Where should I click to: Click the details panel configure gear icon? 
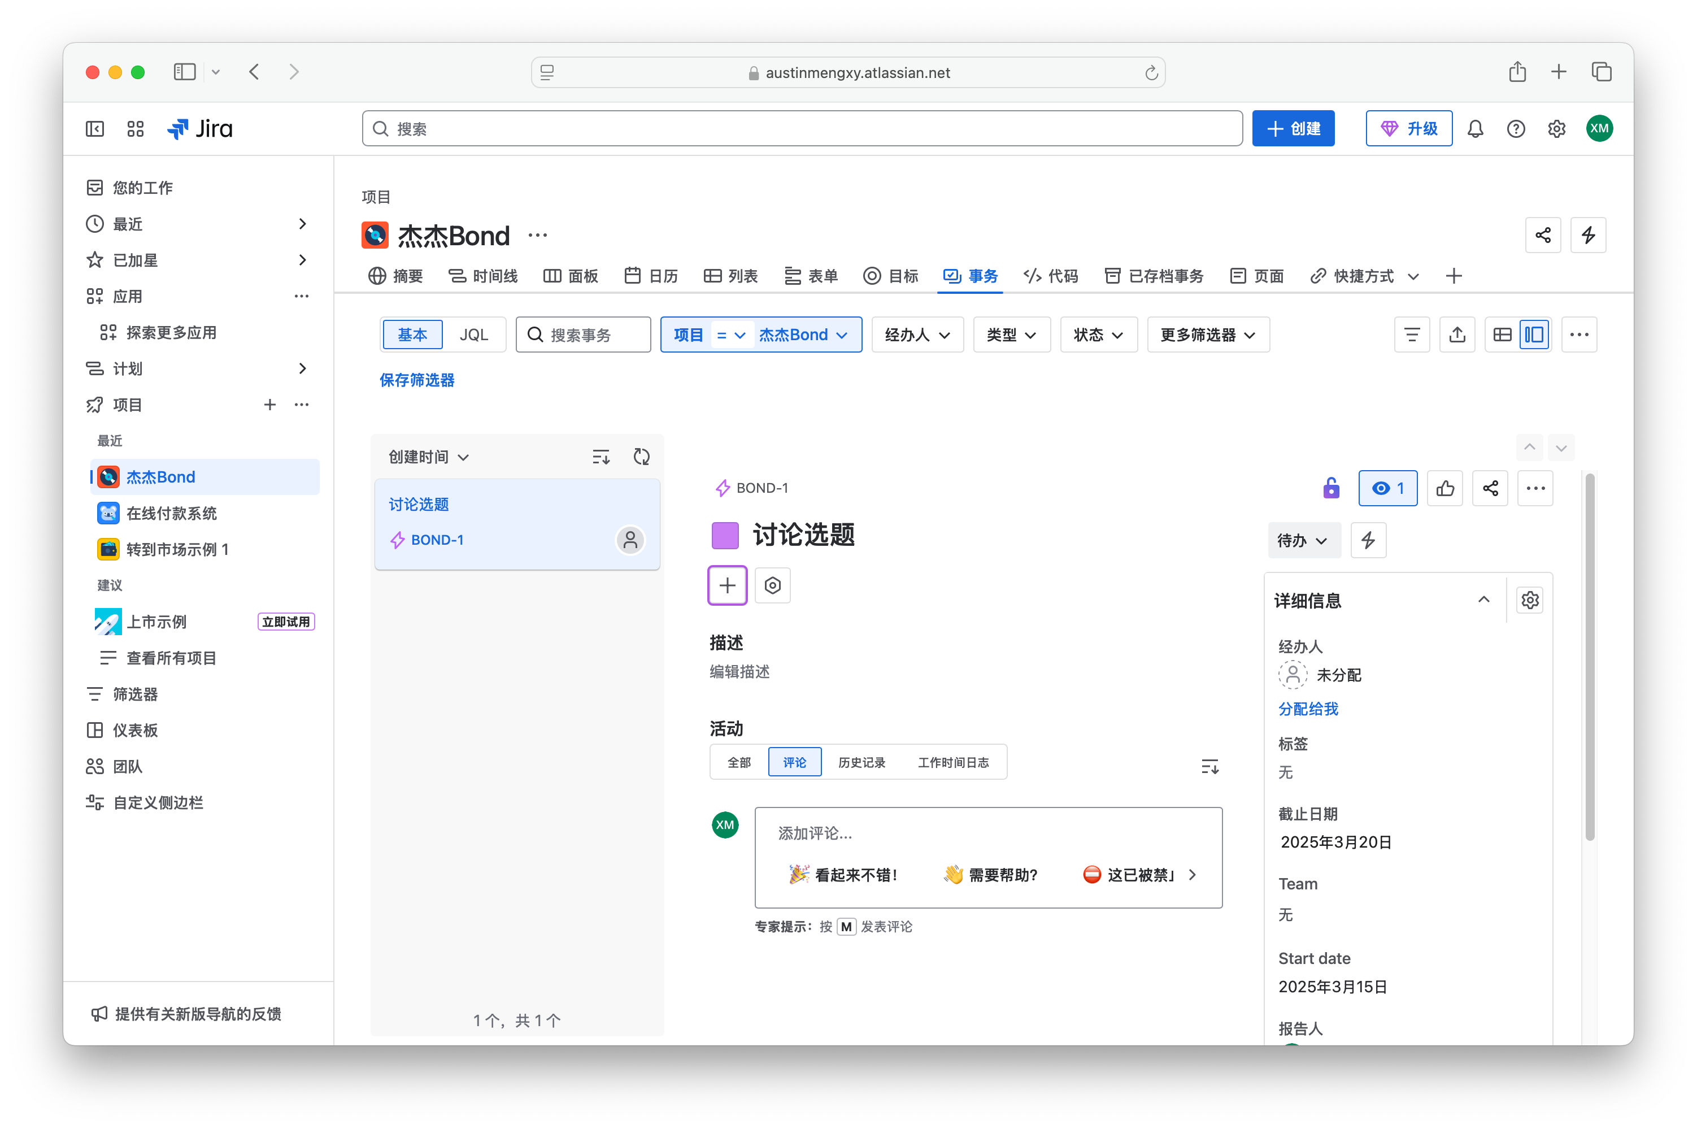(x=1529, y=600)
